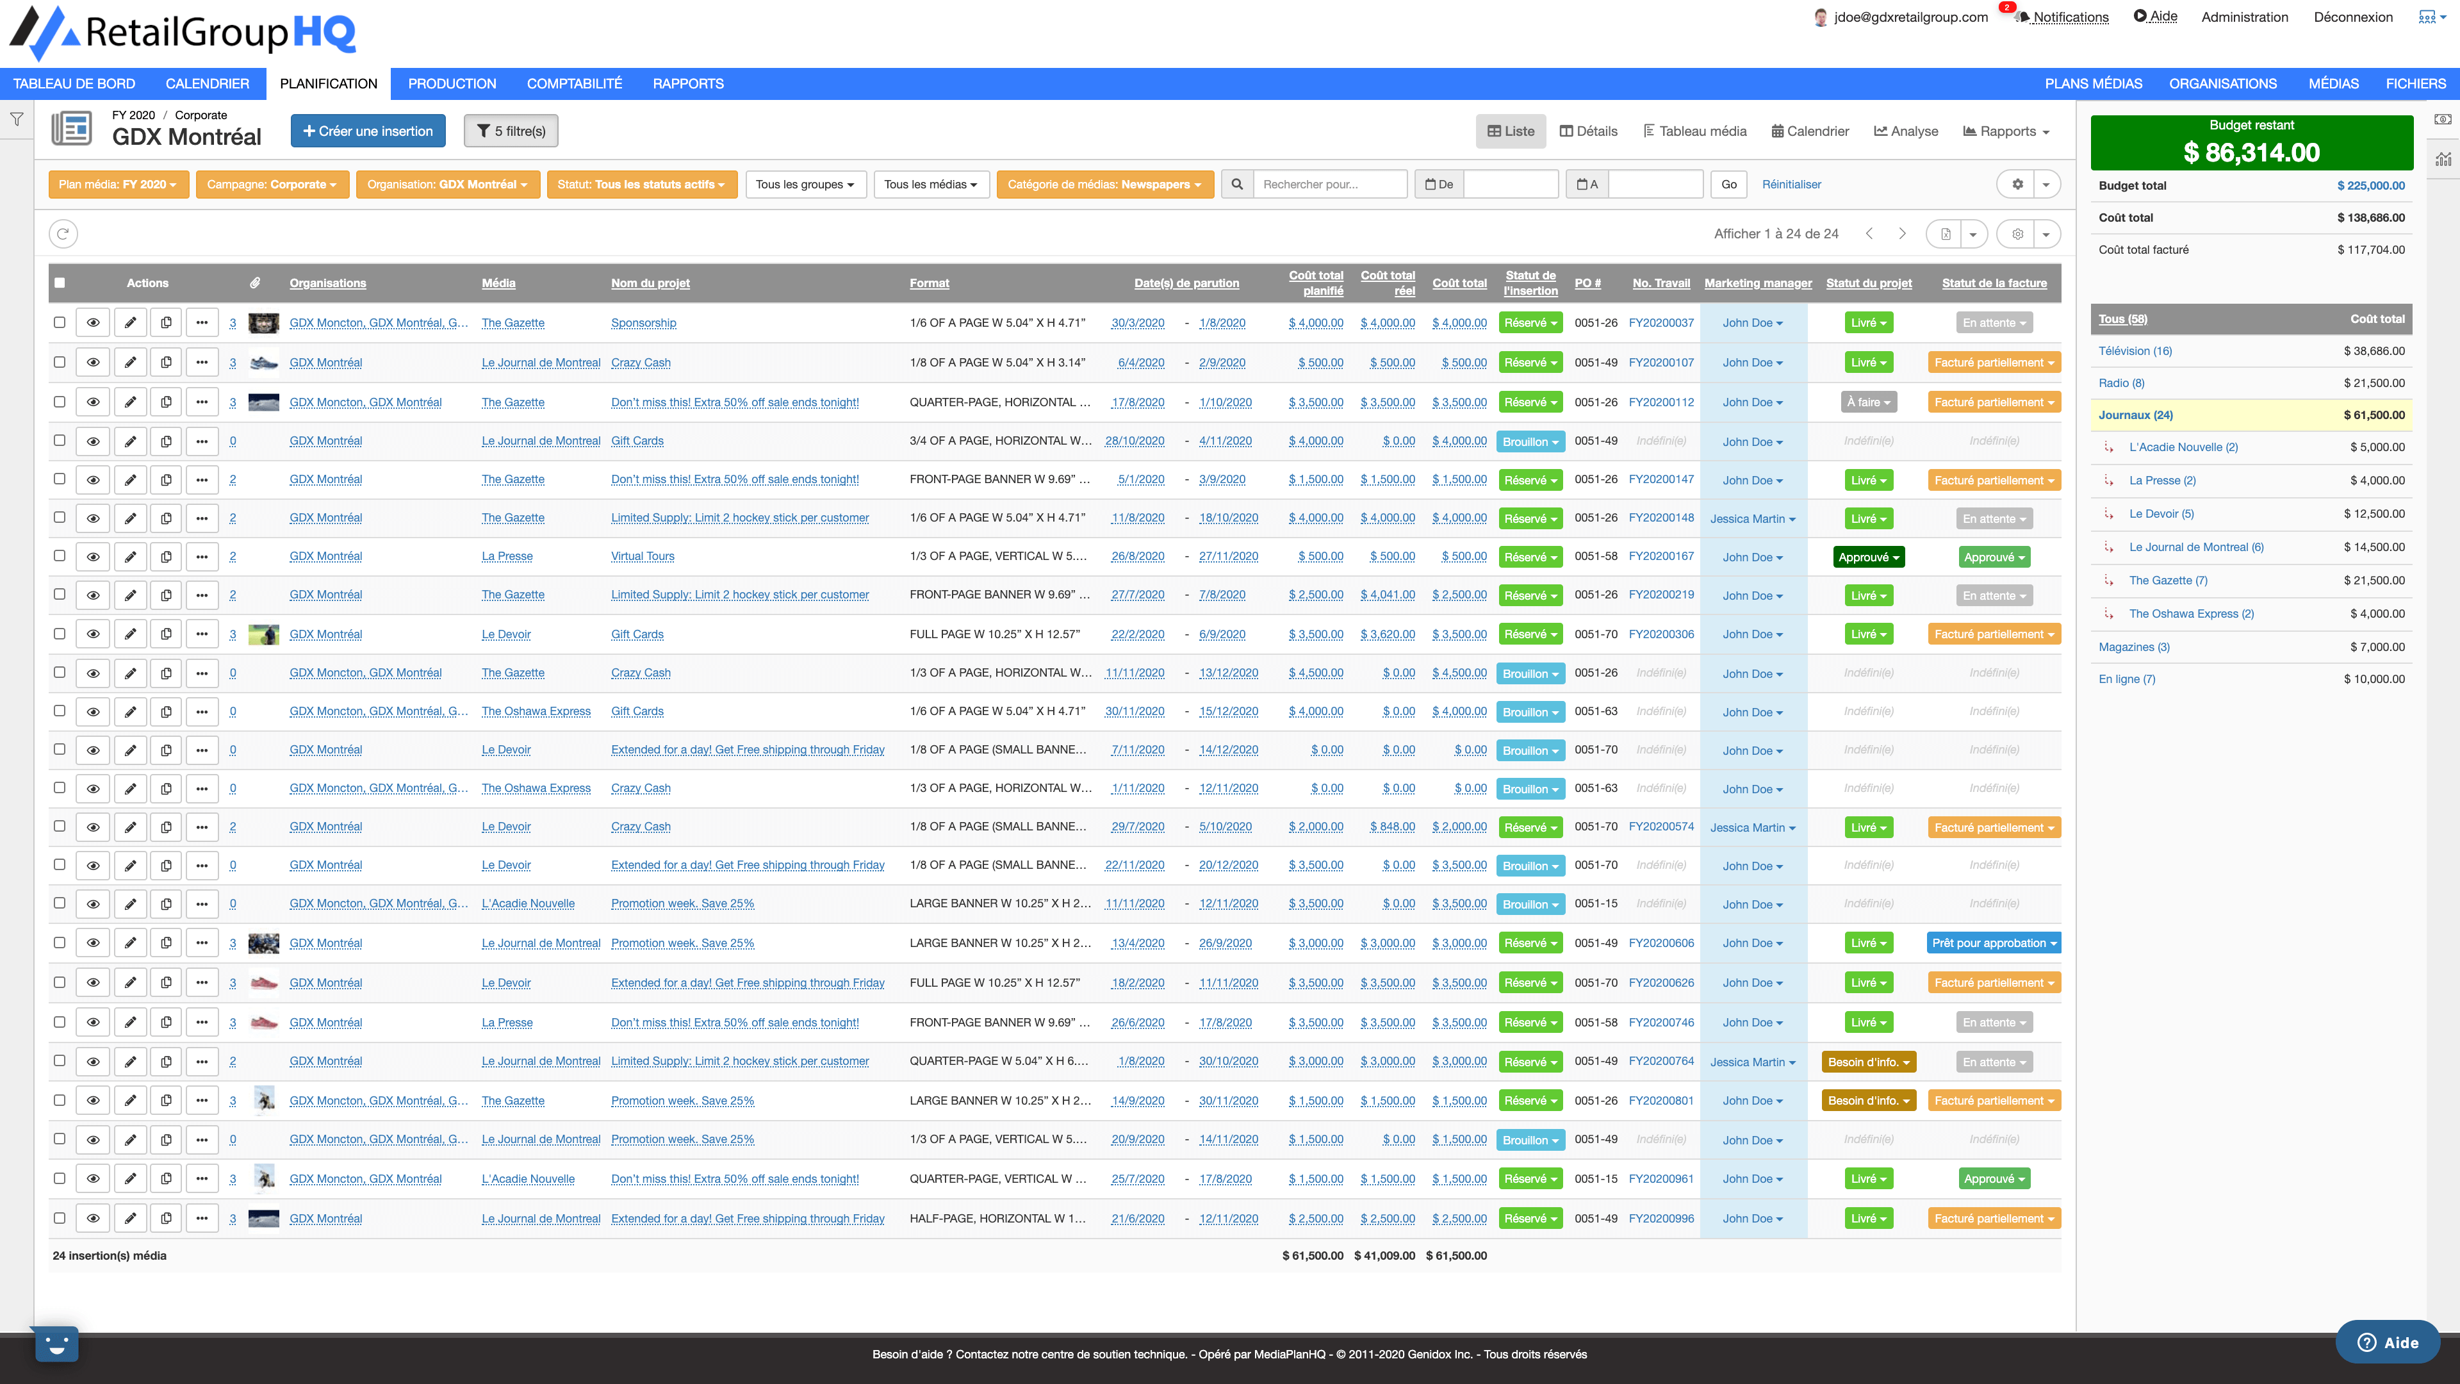Viewport: 2460px width, 1384px height.
Task: Select Télévision (16) category row
Action: tap(2251, 350)
